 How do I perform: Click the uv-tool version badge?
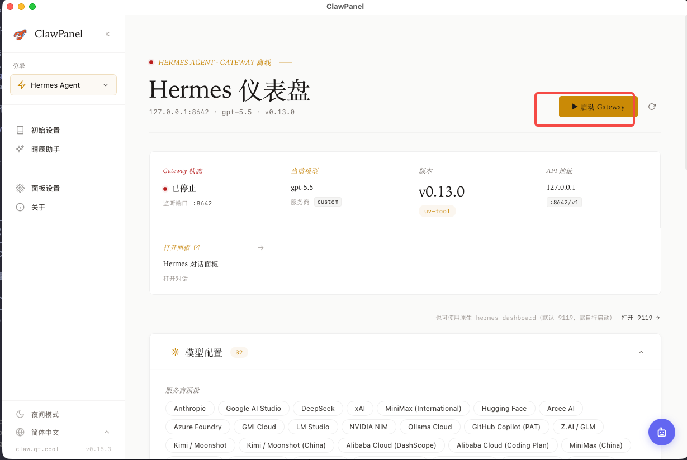[437, 211]
